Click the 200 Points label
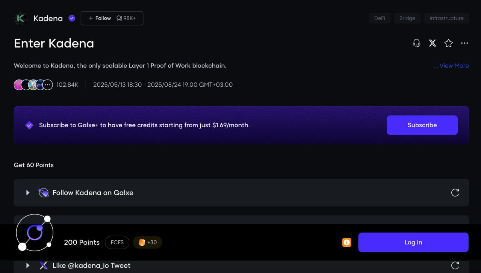The height and width of the screenshot is (273, 481). [82, 242]
